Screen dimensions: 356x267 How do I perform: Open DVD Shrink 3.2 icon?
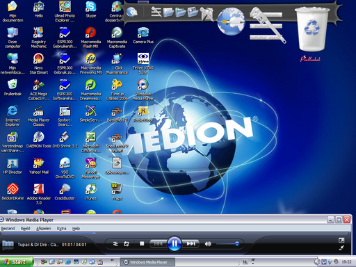65,140
